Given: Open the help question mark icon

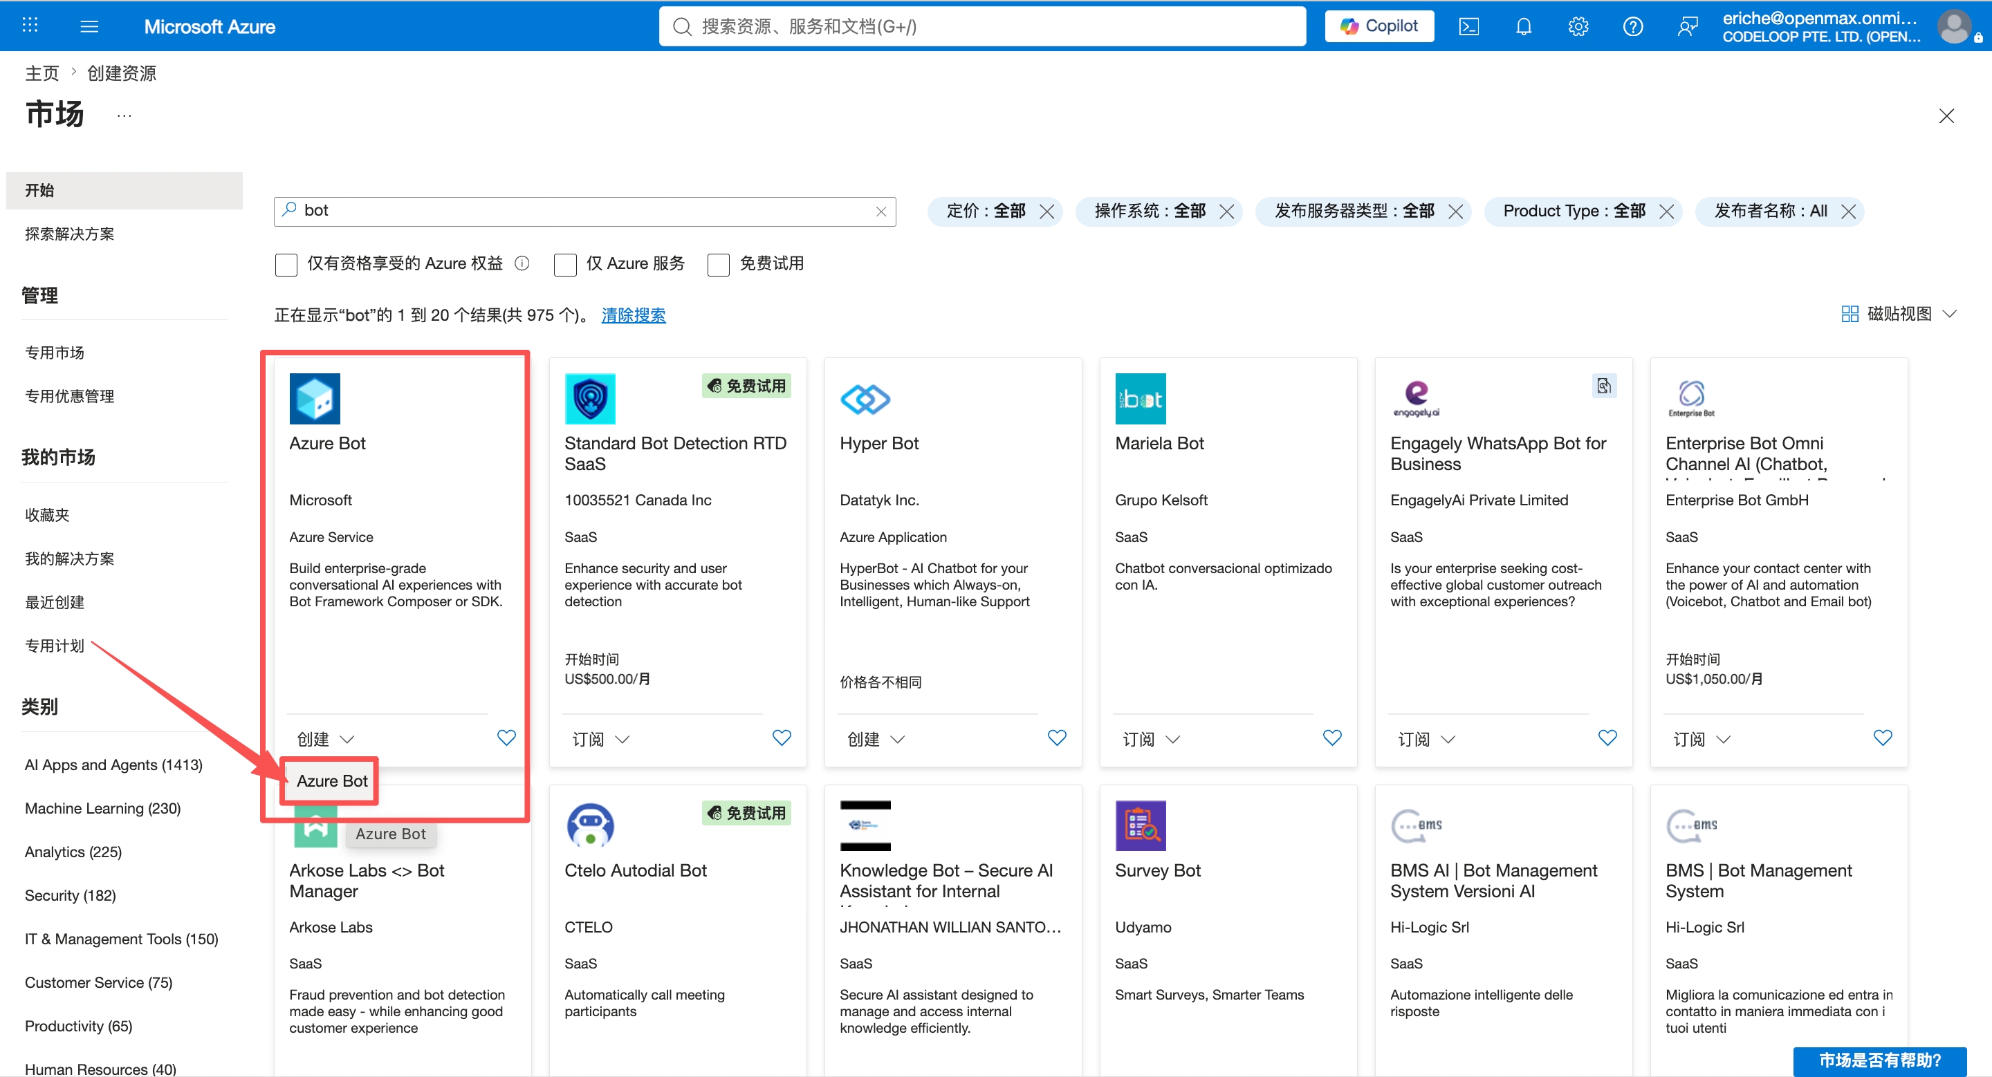Looking at the screenshot, I should 1632,26.
